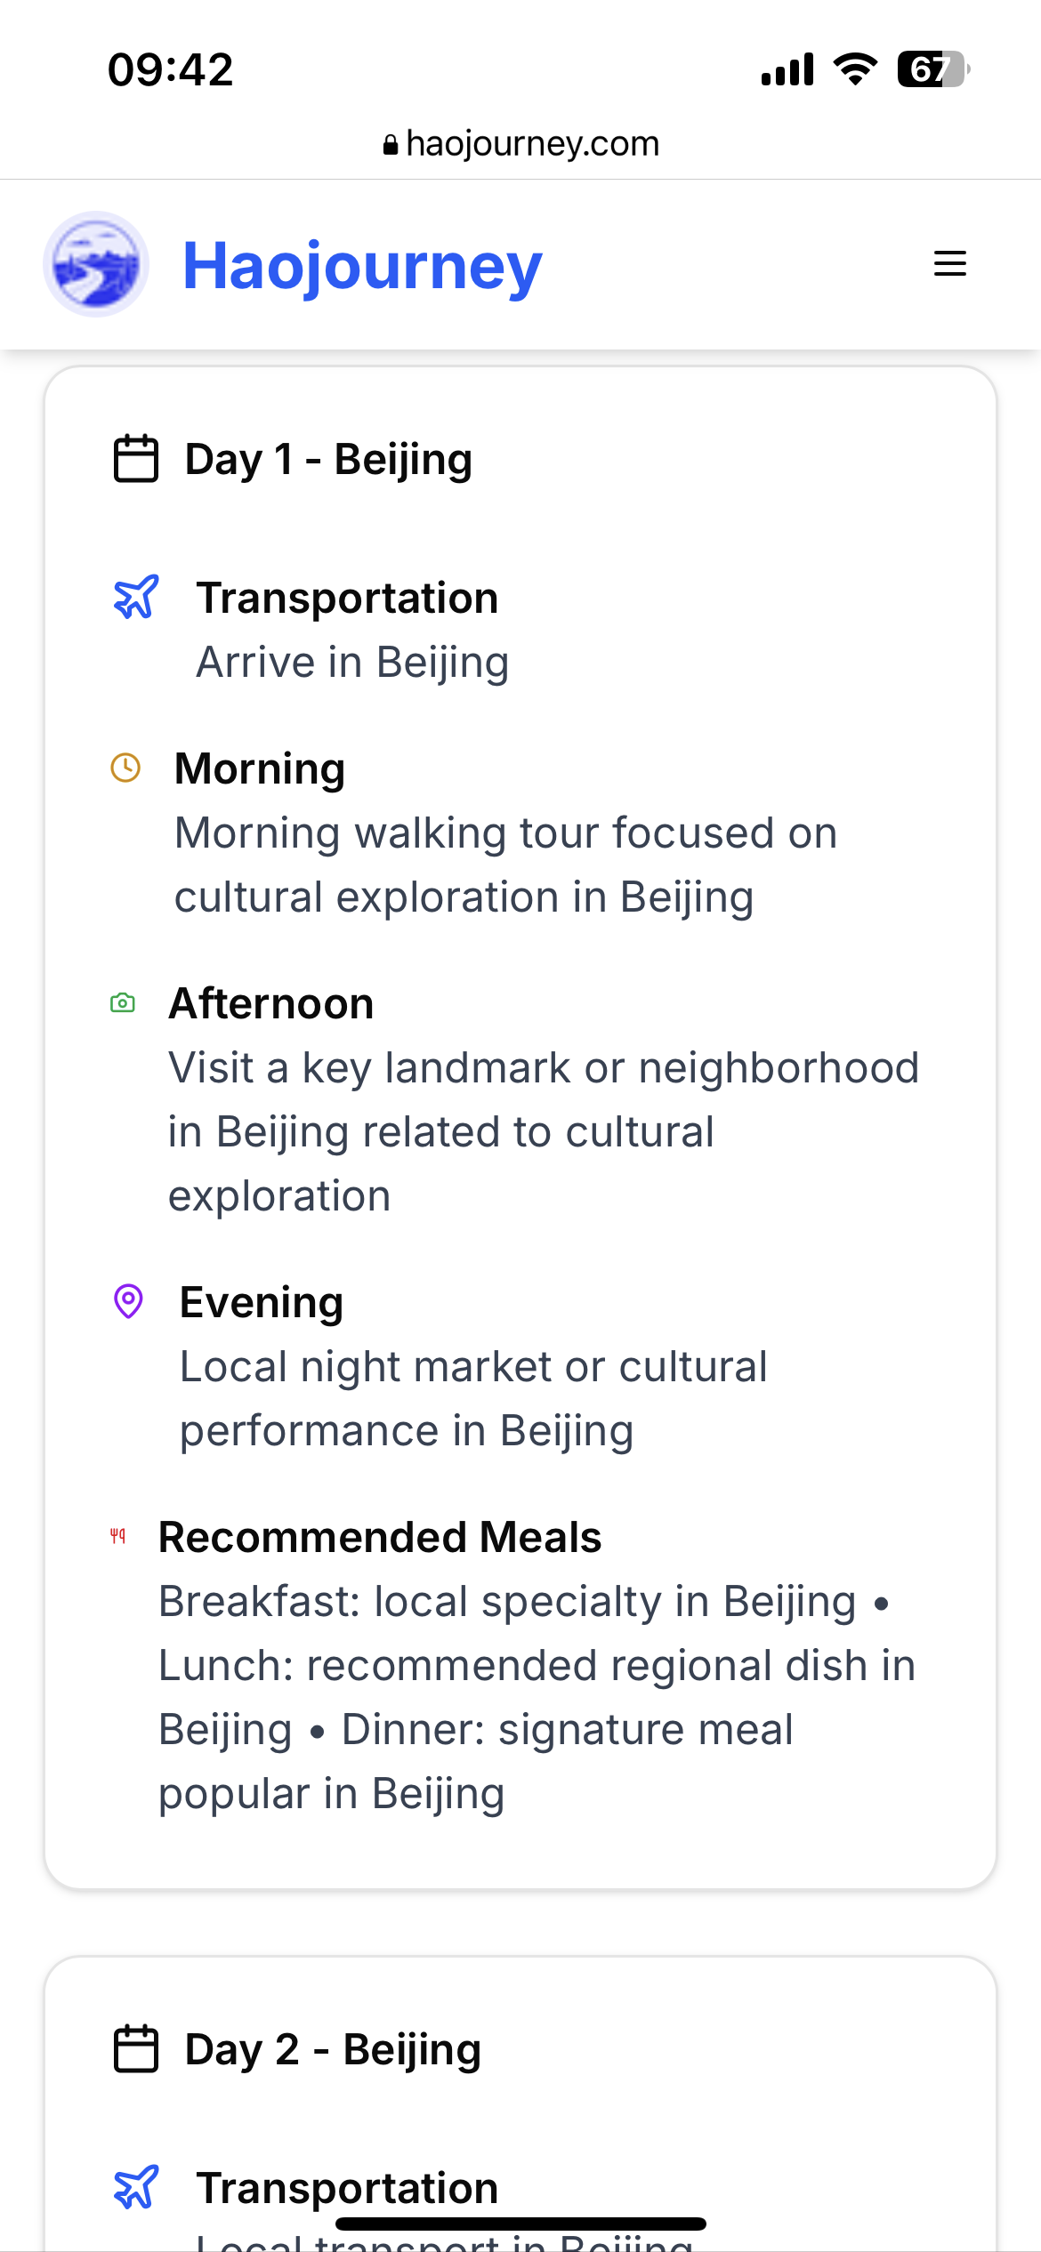Tap the Evening night market description
The width and height of the screenshot is (1041, 2252).
[473, 1399]
